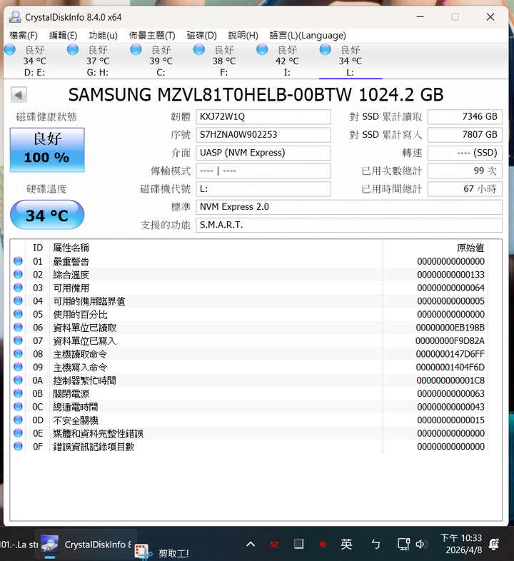Select disk C: status circle

click(136, 50)
